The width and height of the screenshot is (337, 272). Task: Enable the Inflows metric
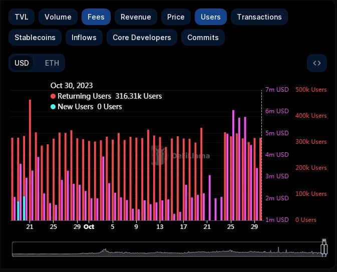click(x=84, y=38)
